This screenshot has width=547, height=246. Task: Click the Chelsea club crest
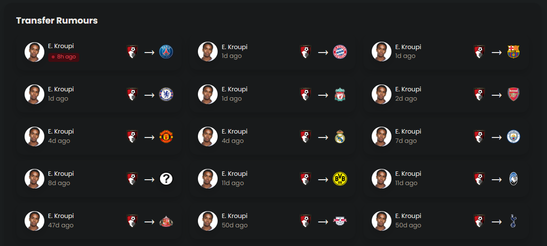166,94
